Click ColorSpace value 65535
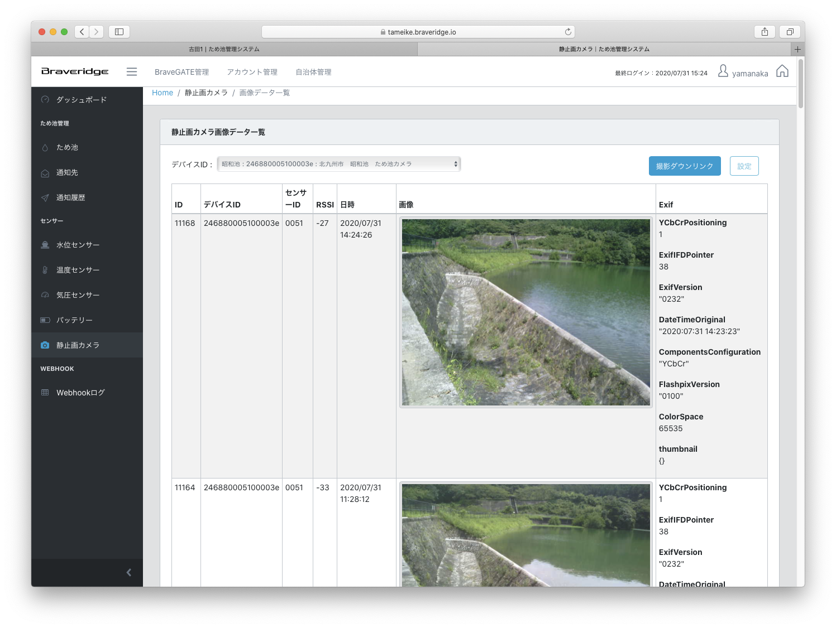 (671, 428)
